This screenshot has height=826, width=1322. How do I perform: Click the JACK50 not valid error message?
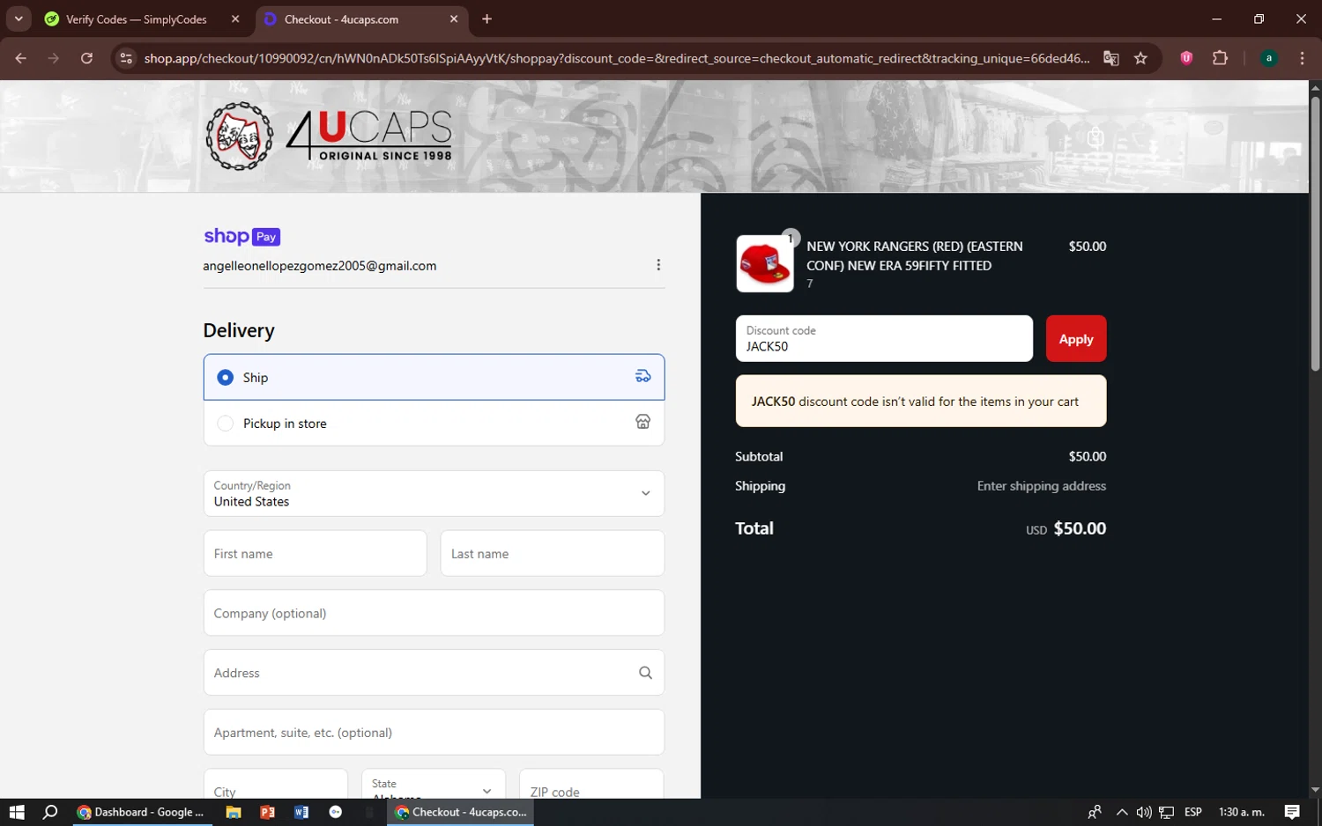[x=921, y=401]
